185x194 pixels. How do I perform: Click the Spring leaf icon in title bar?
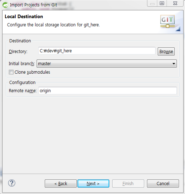click(5, 5)
